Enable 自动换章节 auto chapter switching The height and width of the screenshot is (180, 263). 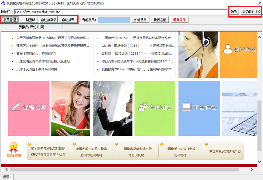click(49, 20)
